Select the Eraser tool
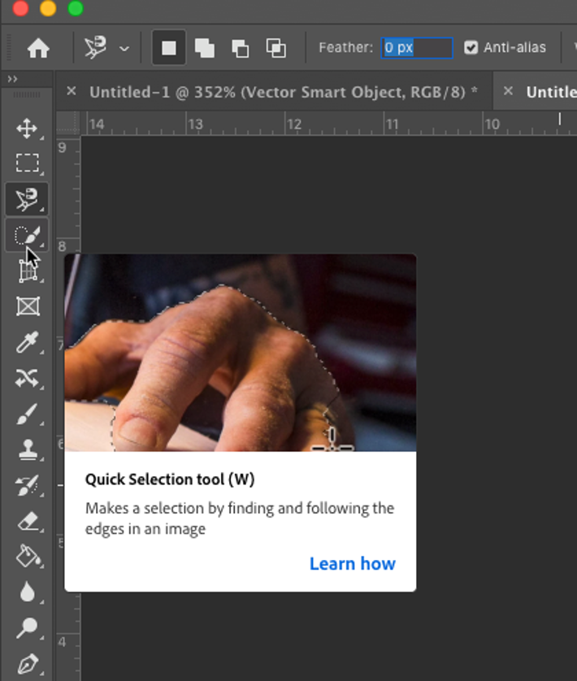This screenshot has height=681, width=577. click(27, 520)
